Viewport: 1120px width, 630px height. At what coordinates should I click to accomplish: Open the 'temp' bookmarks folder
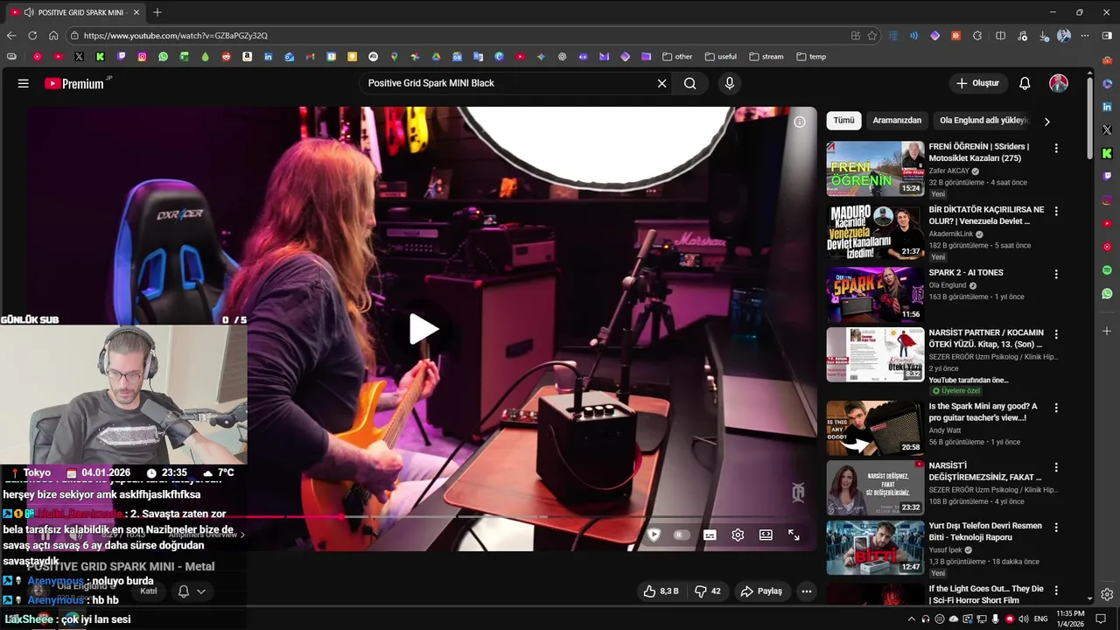[x=811, y=57]
